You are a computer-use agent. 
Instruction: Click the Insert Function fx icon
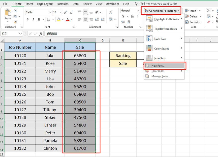(41, 34)
